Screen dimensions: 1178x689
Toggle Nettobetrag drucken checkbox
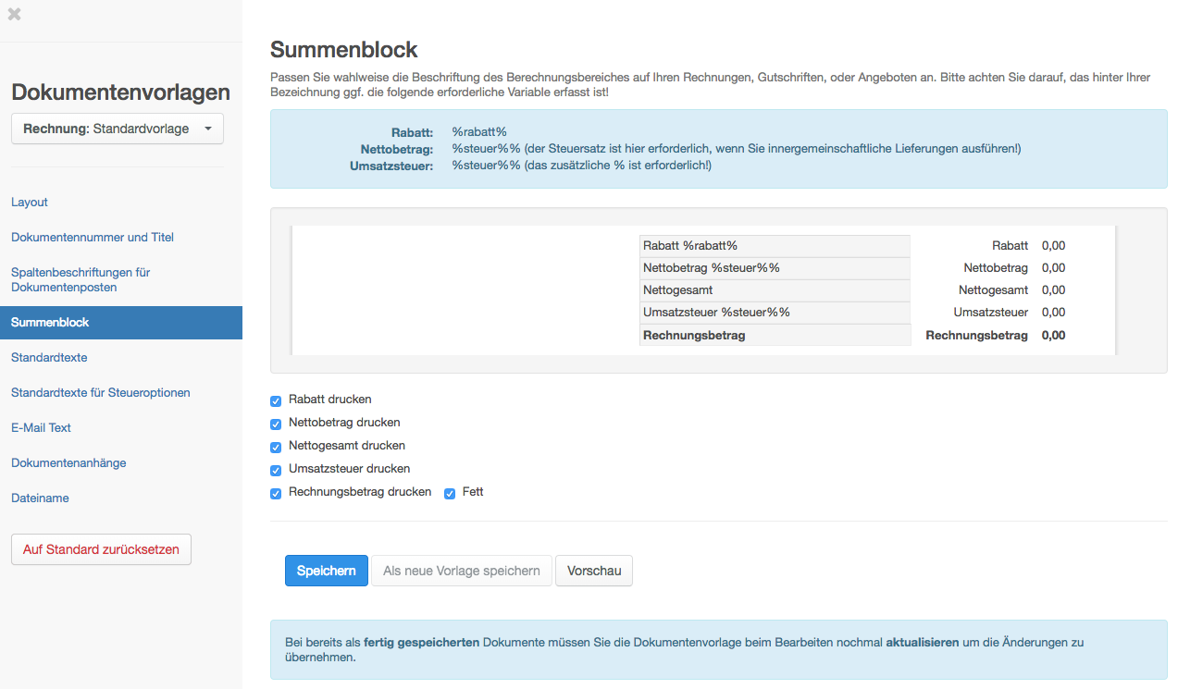point(276,424)
